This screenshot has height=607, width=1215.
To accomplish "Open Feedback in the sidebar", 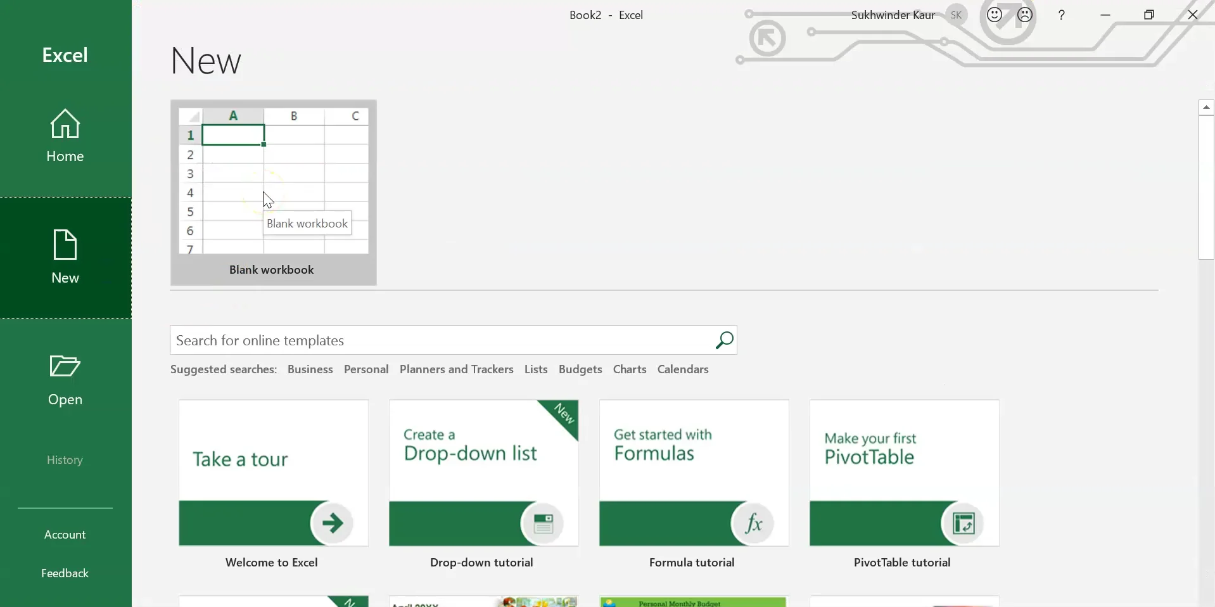I will pyautogui.click(x=65, y=573).
